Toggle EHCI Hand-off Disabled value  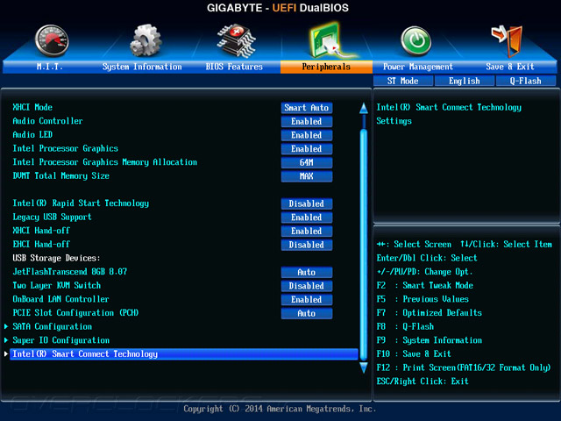coord(307,245)
